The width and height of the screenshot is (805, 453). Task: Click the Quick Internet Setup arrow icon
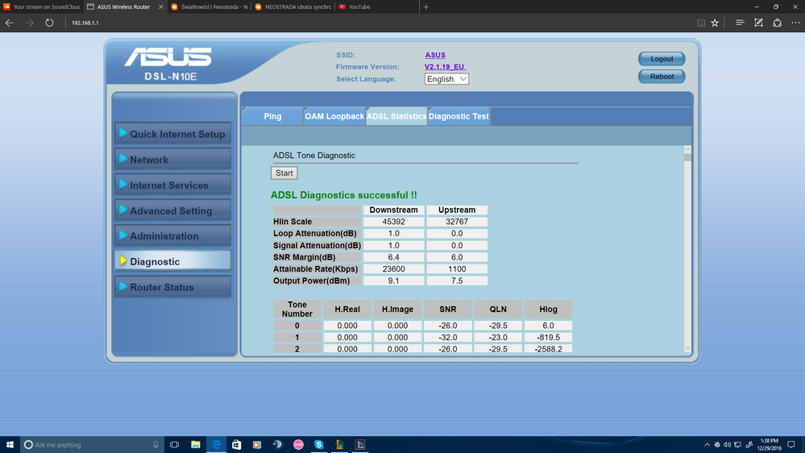[123, 133]
